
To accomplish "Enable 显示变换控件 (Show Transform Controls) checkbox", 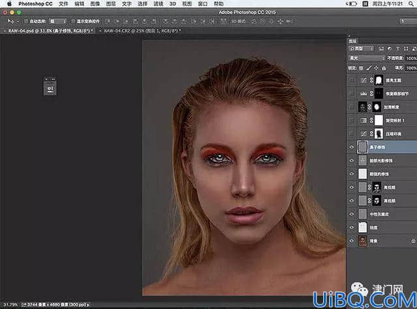I will [x=73, y=21].
